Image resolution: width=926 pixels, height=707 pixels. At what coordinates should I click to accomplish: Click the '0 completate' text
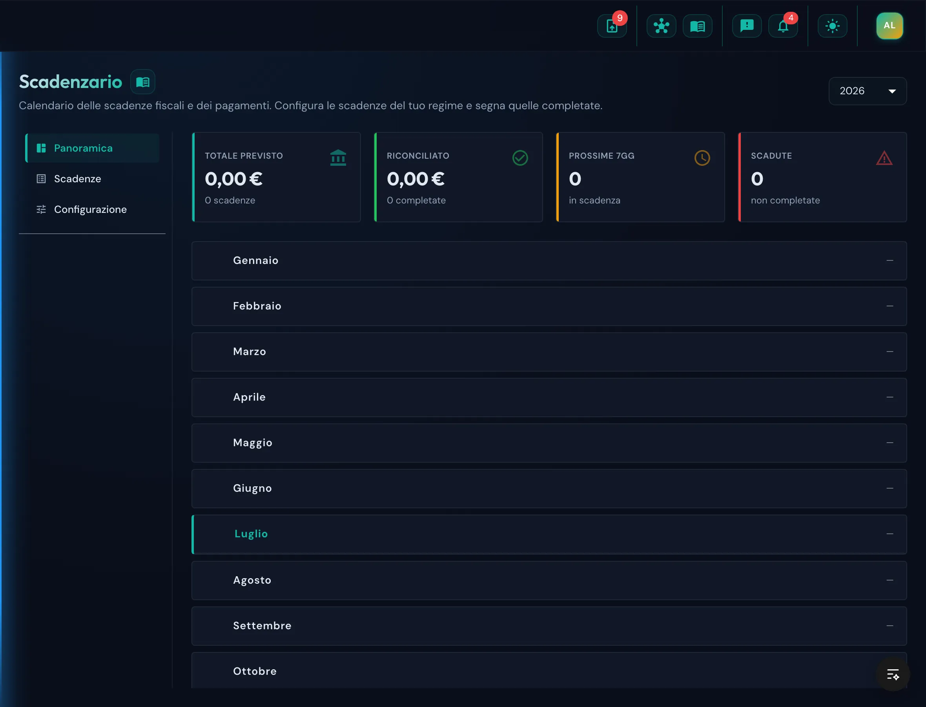(x=416, y=200)
